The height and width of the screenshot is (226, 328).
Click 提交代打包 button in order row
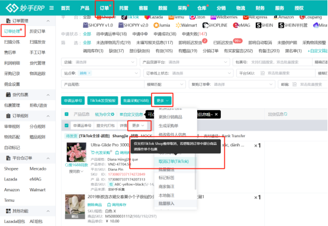tap(105, 125)
